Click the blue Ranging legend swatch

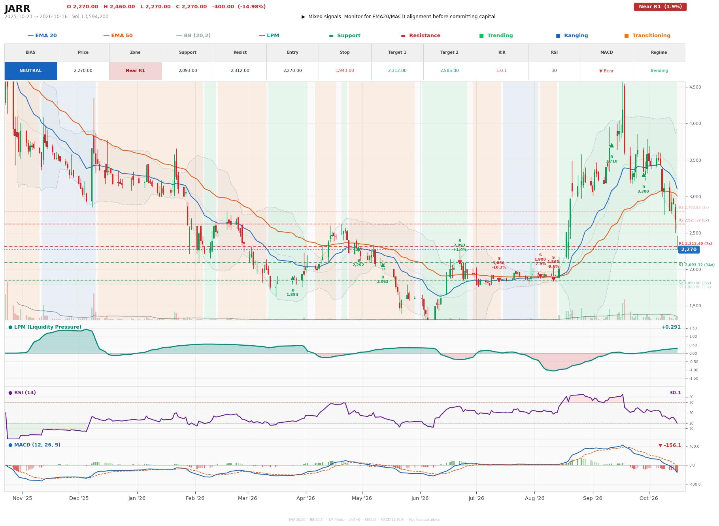(x=558, y=36)
